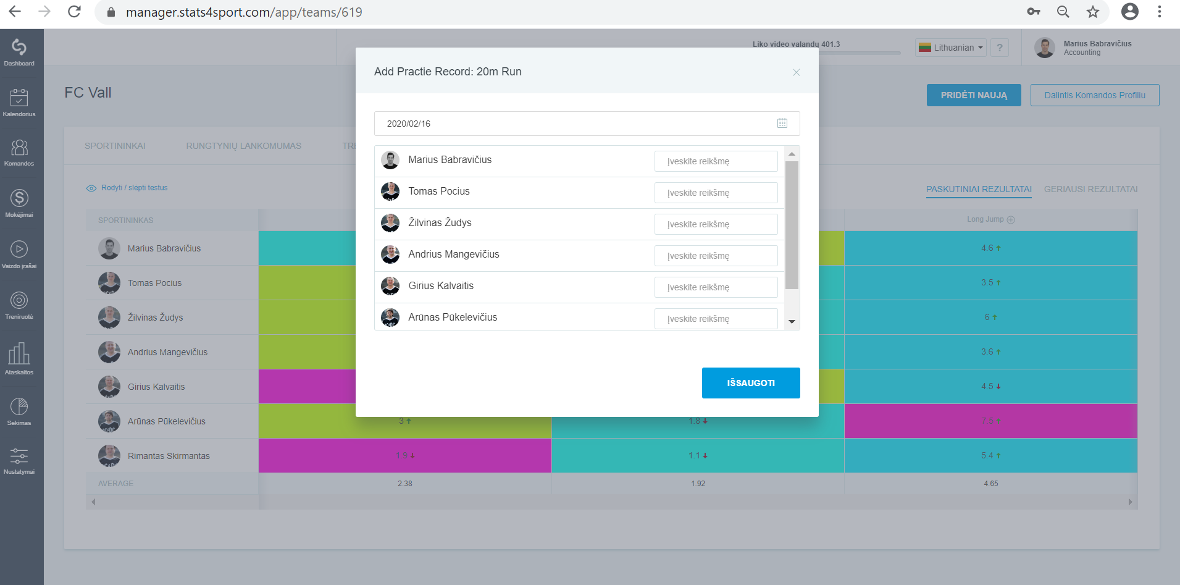Click browser reload button

(74, 12)
